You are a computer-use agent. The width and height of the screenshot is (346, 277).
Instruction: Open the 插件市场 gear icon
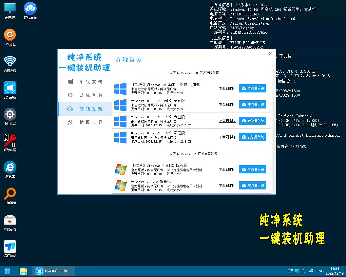click(10, 117)
